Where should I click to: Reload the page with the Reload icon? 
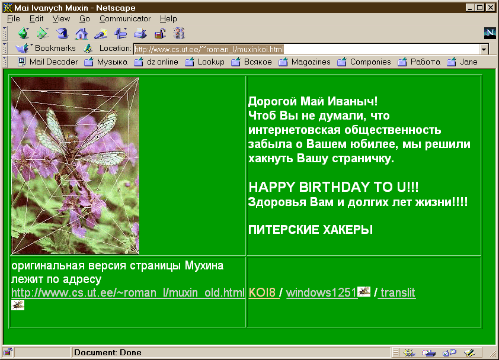[62, 33]
